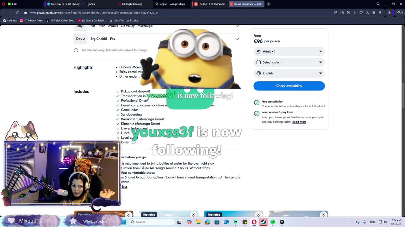Click the 'Driver tips' excluded item

[x=128, y=142]
